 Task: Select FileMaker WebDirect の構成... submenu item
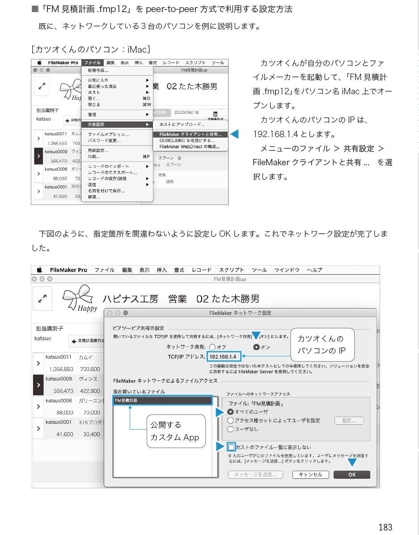click(190, 147)
